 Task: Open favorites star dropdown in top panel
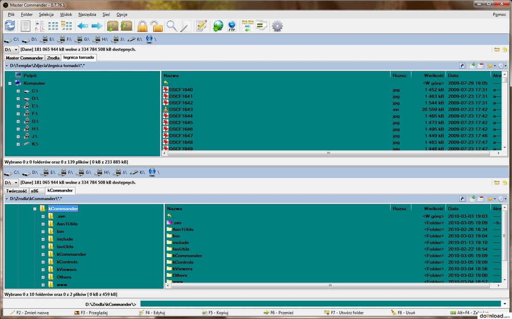click(492, 66)
